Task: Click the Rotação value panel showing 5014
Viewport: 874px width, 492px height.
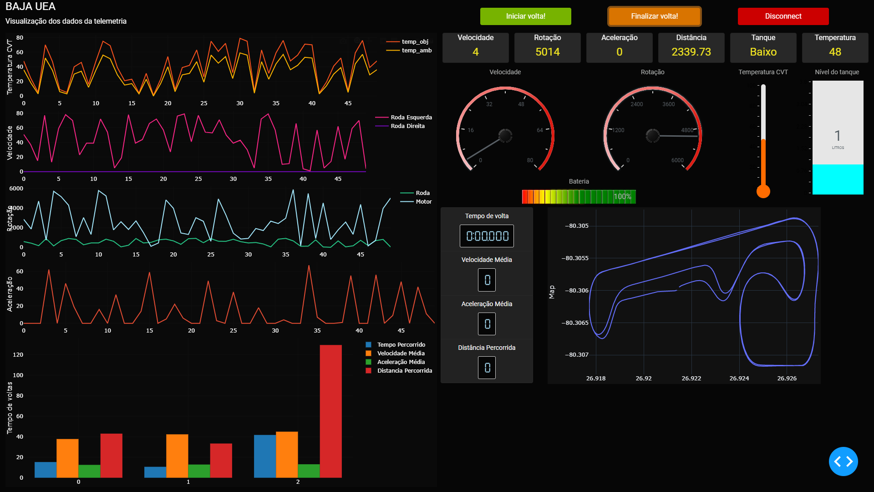Action: 547,47
